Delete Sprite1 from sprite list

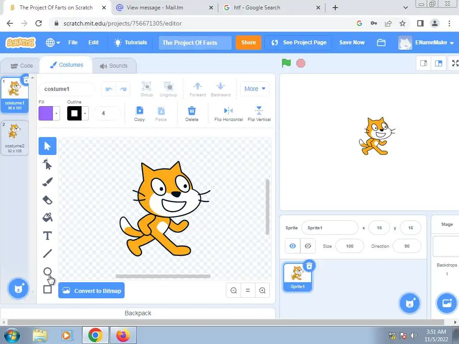pos(309,266)
